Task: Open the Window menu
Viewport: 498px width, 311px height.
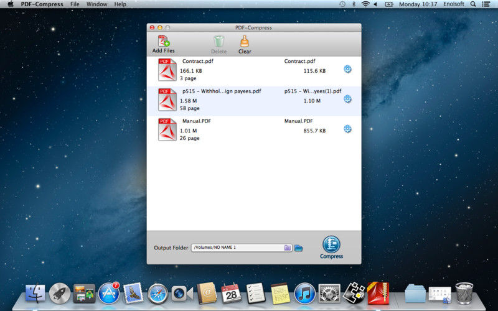Action: click(x=97, y=4)
